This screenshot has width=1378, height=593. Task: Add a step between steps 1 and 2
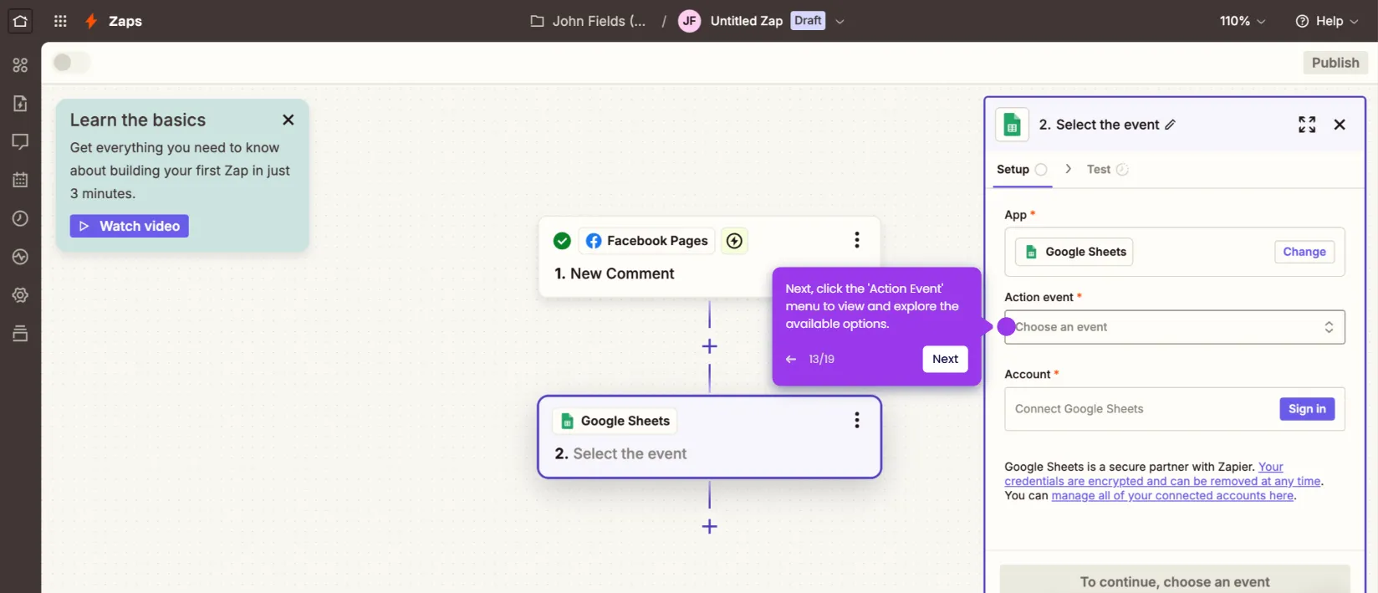pyautogui.click(x=709, y=346)
